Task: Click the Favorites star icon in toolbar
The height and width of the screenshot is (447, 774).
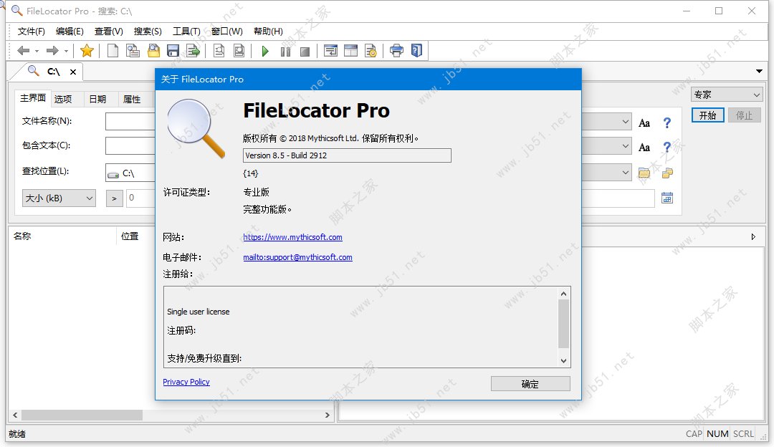Action: pyautogui.click(x=87, y=51)
